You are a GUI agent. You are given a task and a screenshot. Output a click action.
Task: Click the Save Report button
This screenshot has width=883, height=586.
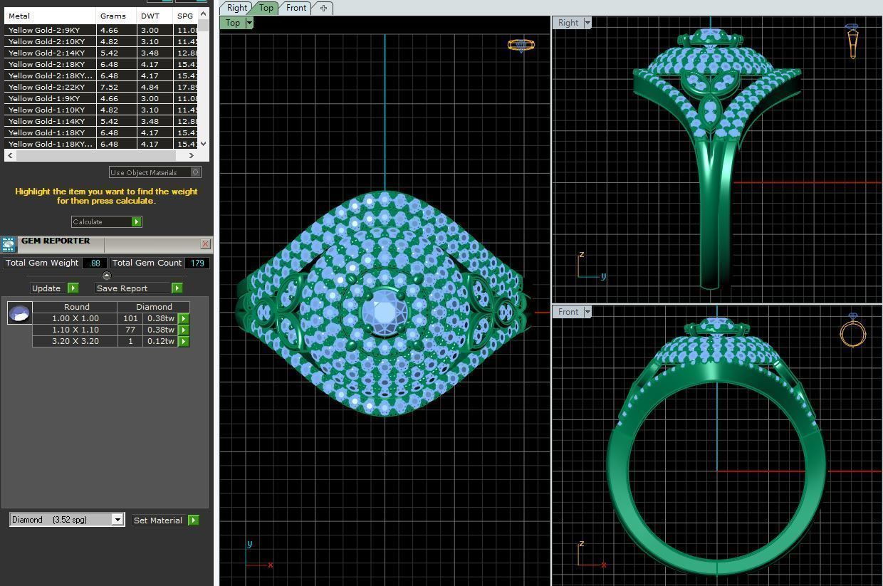pyautogui.click(x=134, y=288)
